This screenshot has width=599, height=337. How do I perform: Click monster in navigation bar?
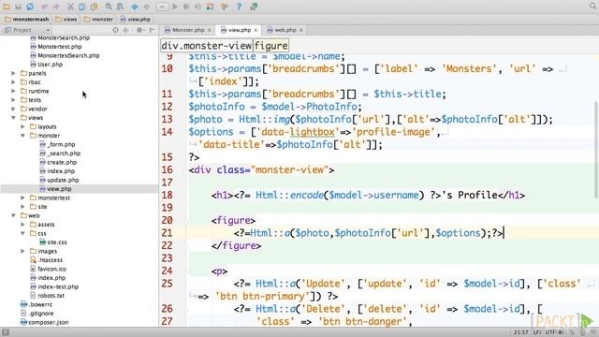[98, 19]
